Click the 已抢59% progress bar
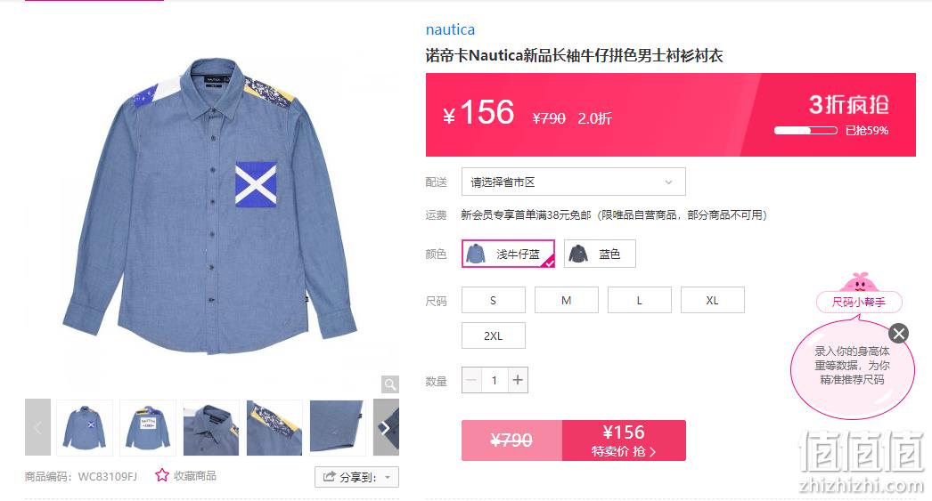This screenshot has width=932, height=501. click(805, 131)
